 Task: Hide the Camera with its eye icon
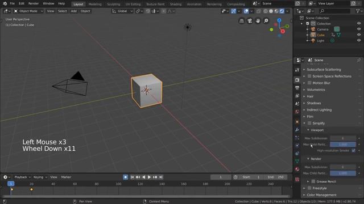(x=359, y=29)
